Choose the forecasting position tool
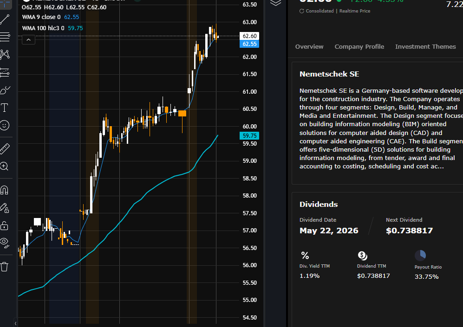Viewport: 463px width, 327px height. click(x=5, y=72)
